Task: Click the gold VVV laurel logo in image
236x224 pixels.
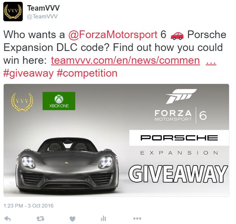Action: tap(22, 102)
